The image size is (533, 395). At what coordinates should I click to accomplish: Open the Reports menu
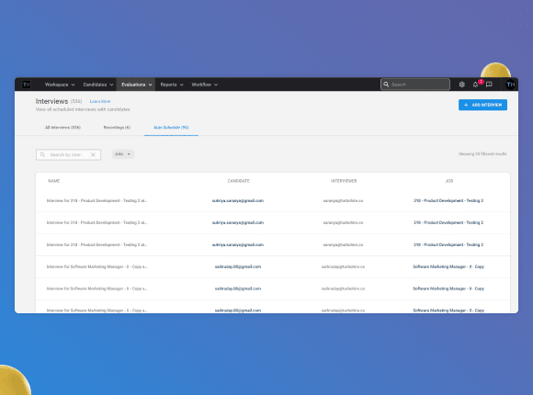[172, 85]
